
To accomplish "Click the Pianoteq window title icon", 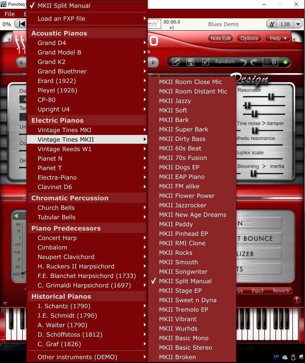I will coord(3,4).
